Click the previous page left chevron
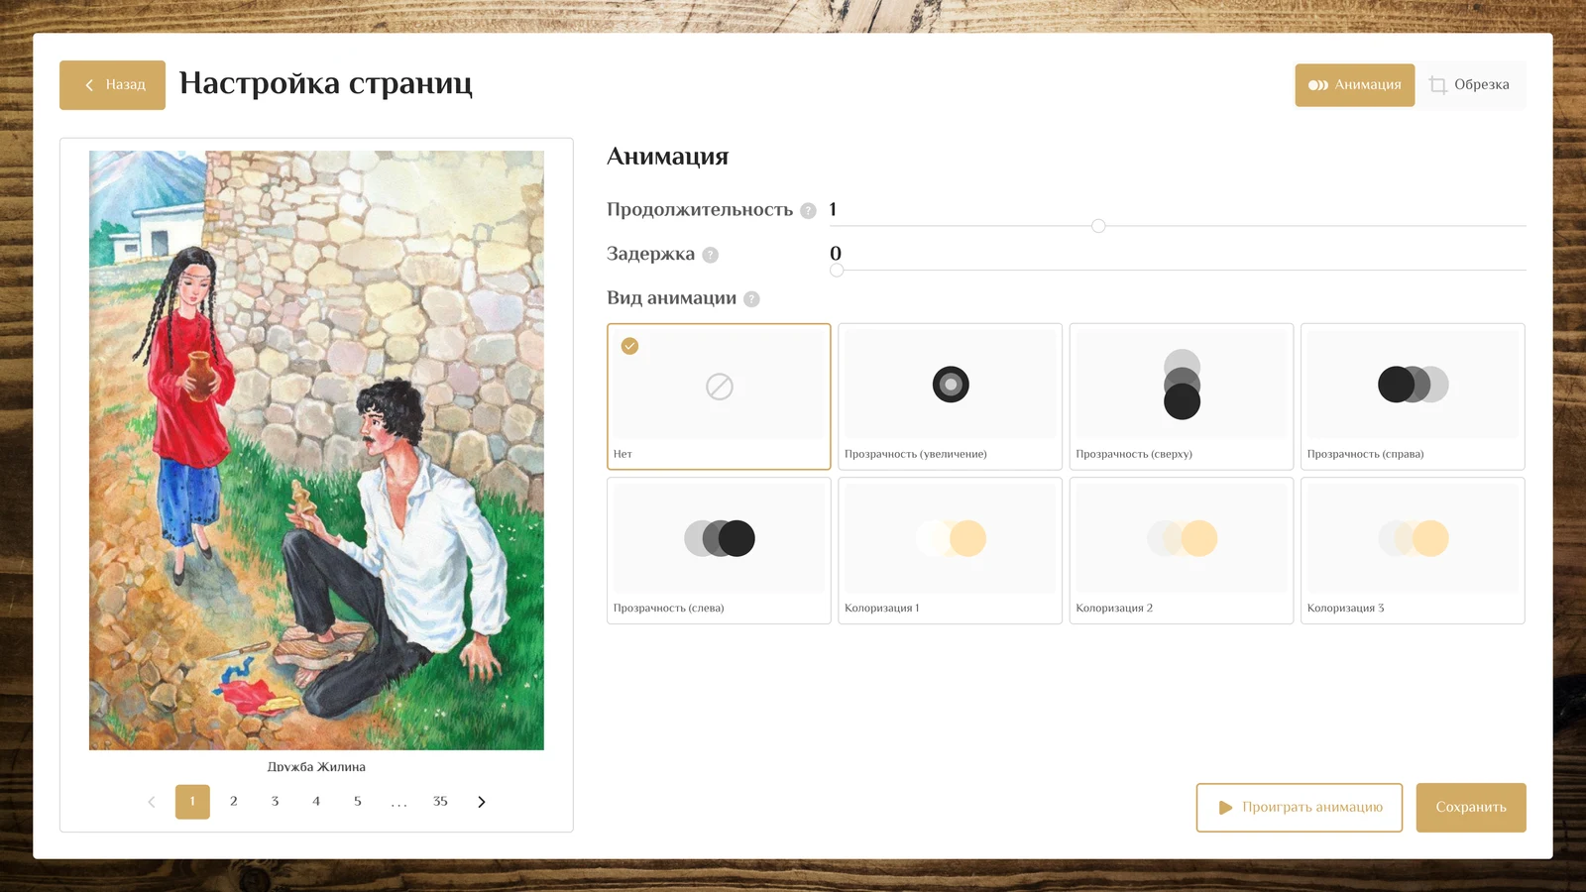This screenshot has height=892, width=1586. [x=152, y=802]
